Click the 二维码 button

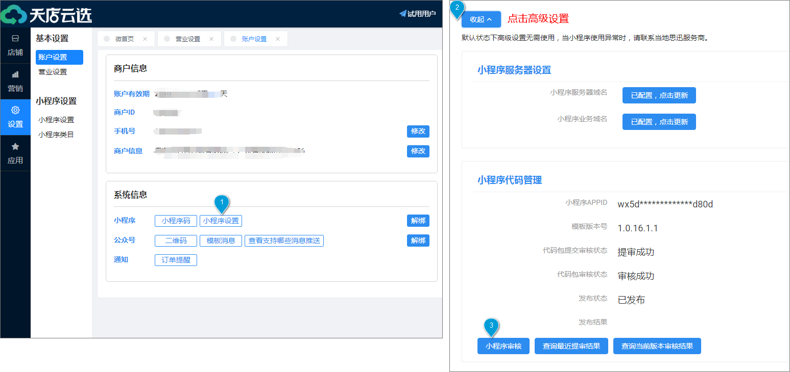(x=176, y=241)
